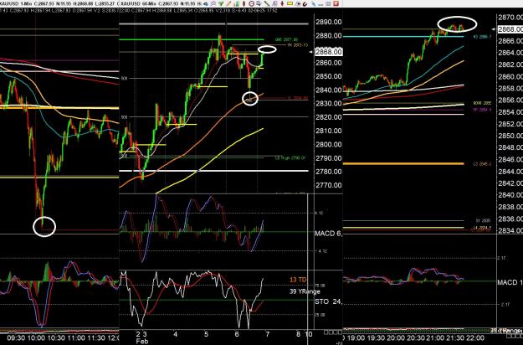The width and height of the screenshot is (523, 345).
Task: Click the MACD 6 indicator label in middle chart
Action: [329, 234]
